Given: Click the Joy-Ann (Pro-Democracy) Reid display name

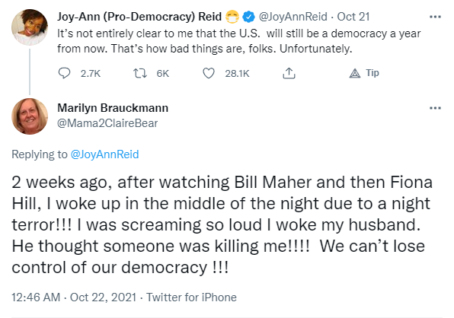Looking at the screenshot, I should 139,17.
